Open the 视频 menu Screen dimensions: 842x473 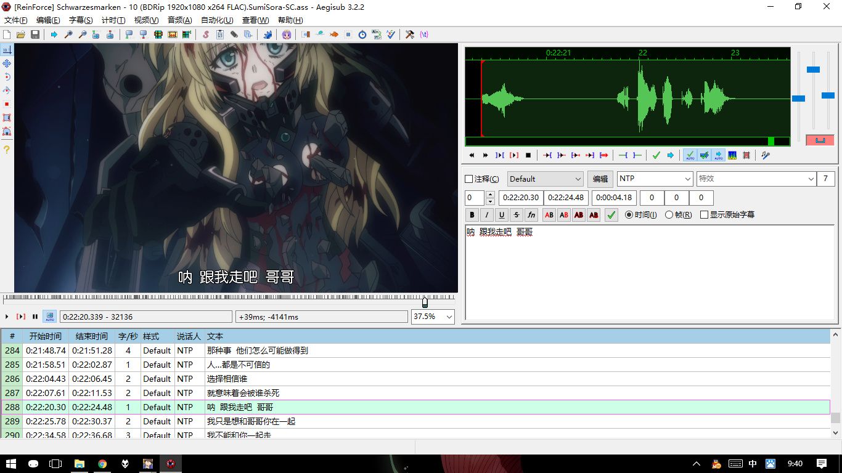coord(147,20)
